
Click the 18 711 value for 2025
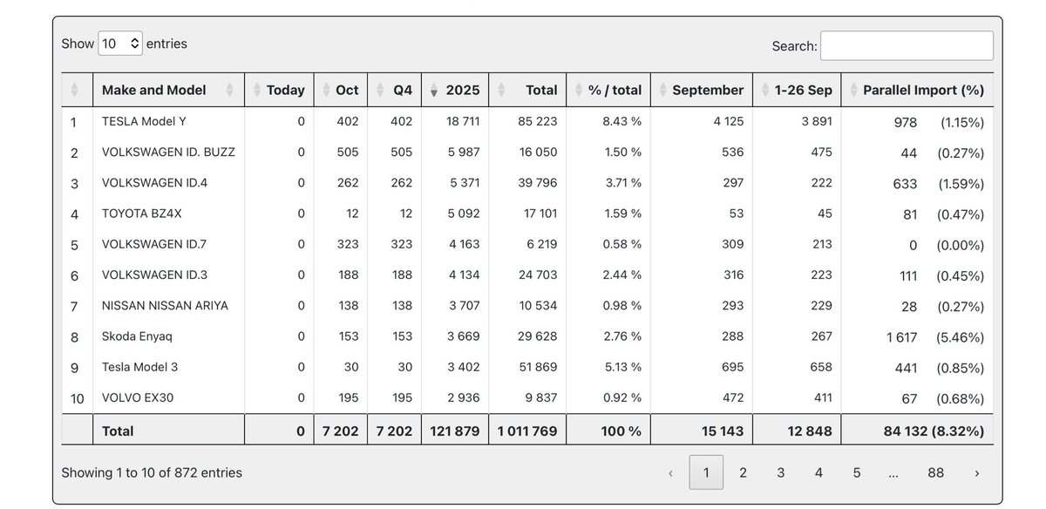(x=464, y=122)
